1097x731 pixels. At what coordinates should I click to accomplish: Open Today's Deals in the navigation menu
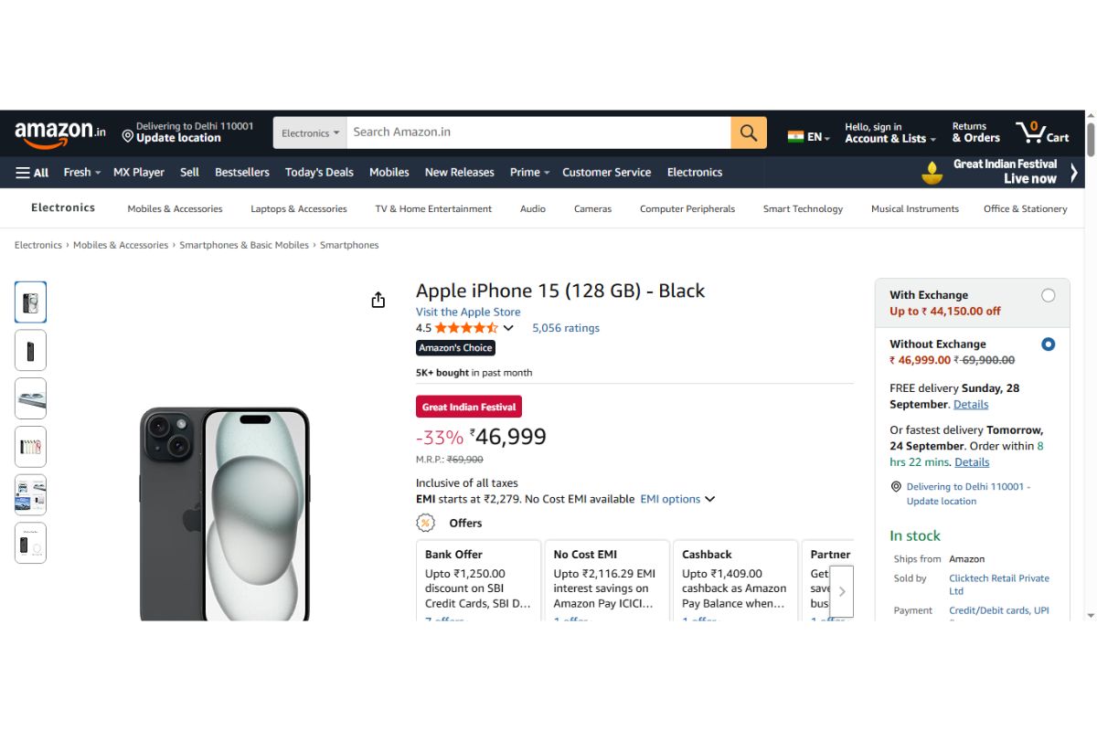tap(318, 172)
